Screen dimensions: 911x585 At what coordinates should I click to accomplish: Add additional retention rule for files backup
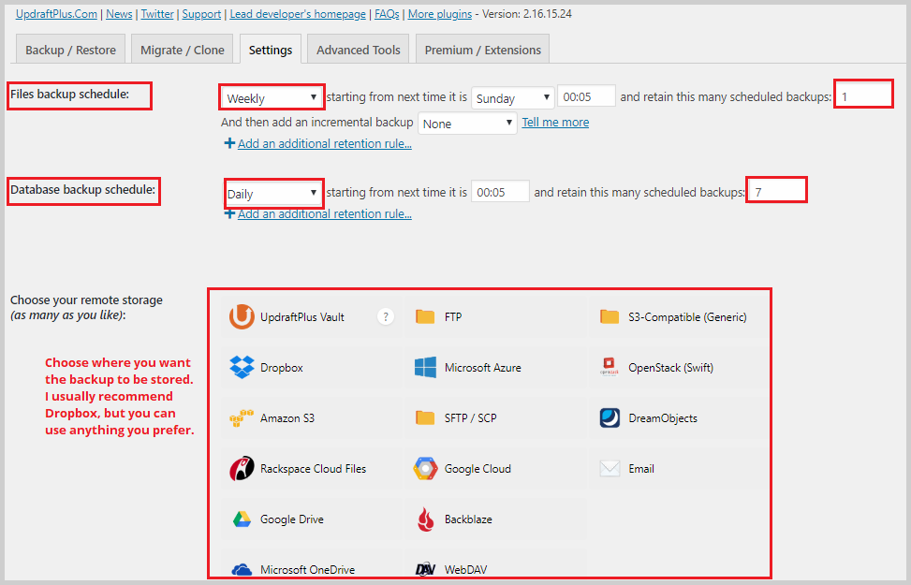pos(325,143)
